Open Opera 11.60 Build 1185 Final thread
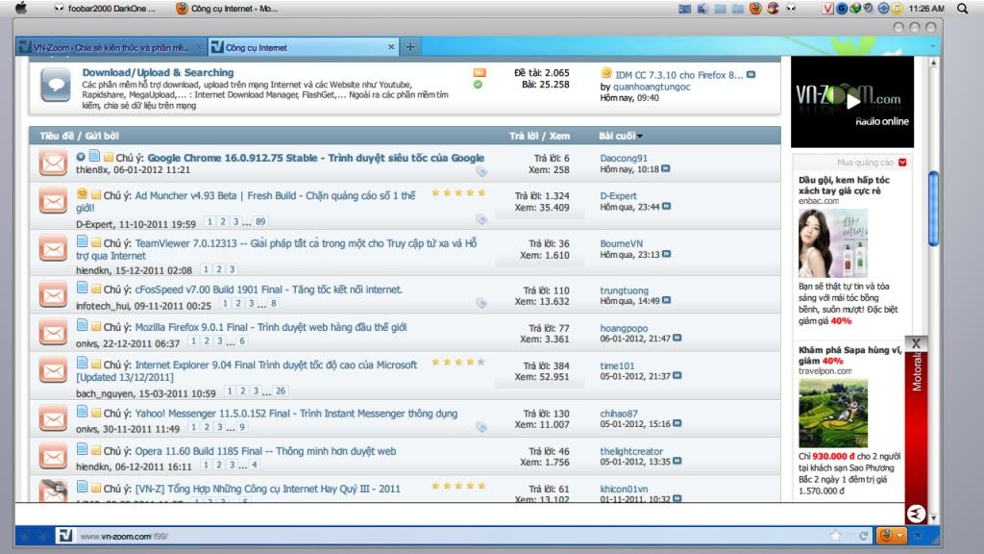 [265, 451]
